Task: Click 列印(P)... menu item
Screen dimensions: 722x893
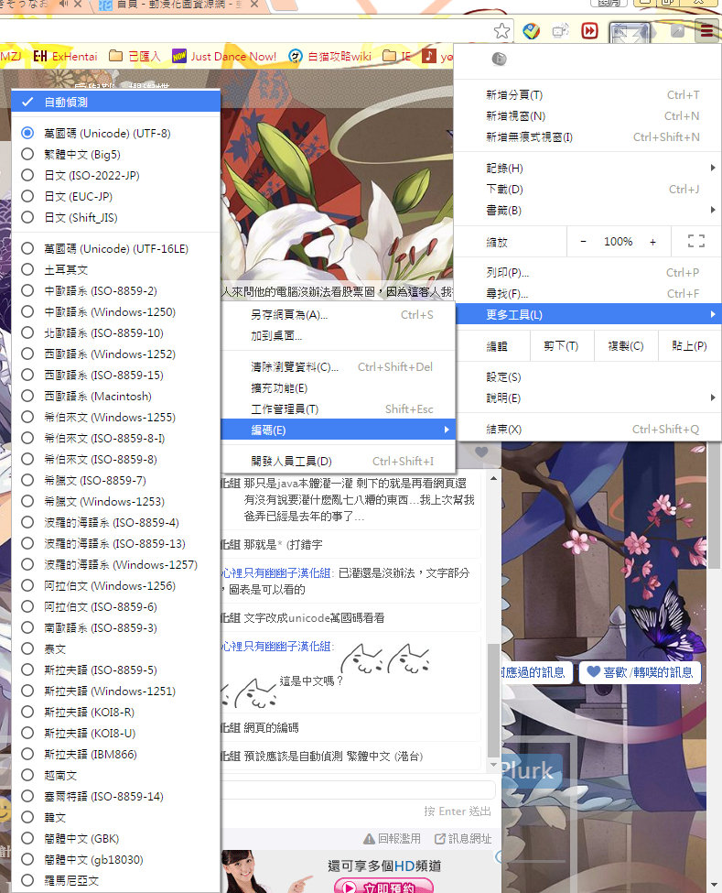Action: (587, 273)
